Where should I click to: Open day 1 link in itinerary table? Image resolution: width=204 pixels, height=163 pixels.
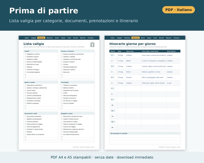click(x=113, y=55)
